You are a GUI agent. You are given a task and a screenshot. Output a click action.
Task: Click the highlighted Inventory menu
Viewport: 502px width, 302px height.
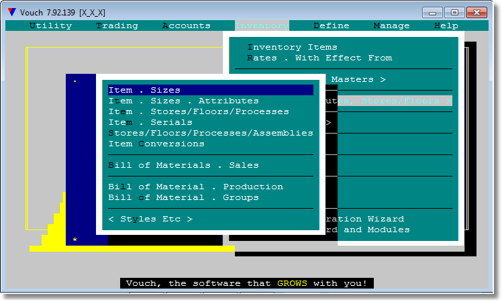[x=262, y=26]
